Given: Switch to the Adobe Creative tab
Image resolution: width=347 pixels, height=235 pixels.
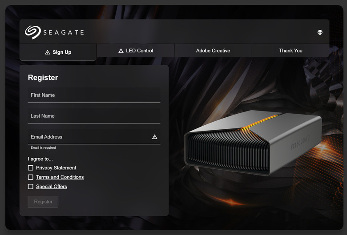Looking at the screenshot, I should pos(213,51).
